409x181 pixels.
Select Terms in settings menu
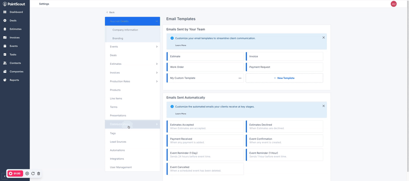[132, 107]
